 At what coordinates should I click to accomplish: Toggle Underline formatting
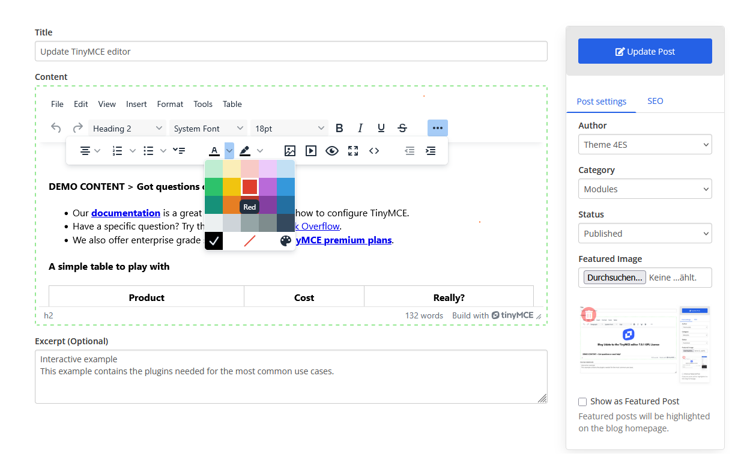(381, 127)
